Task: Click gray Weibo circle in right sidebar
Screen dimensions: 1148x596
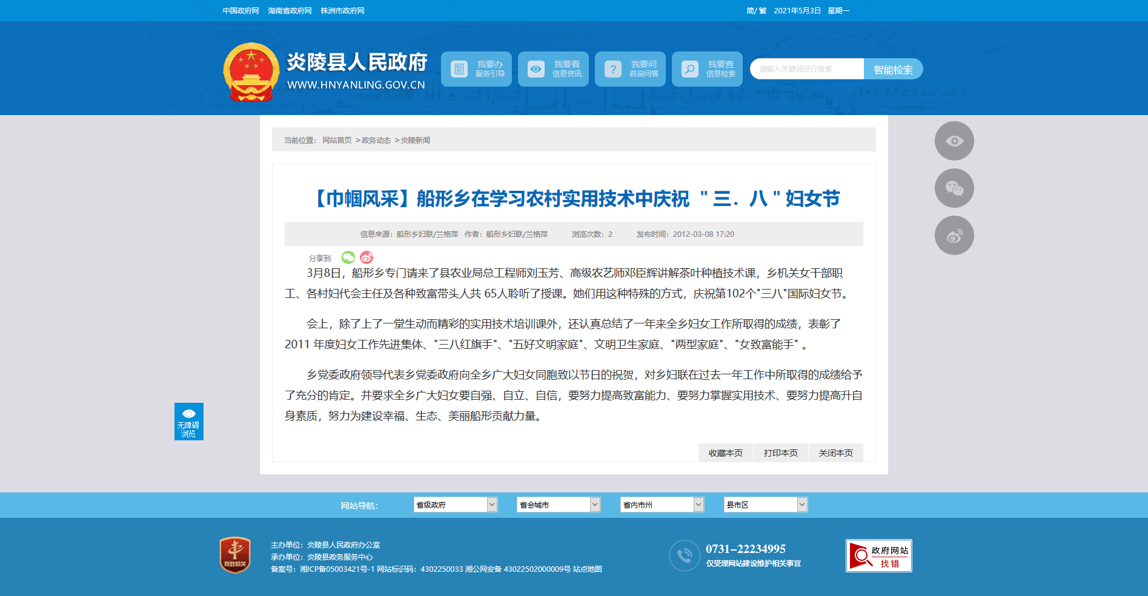Action: [954, 236]
